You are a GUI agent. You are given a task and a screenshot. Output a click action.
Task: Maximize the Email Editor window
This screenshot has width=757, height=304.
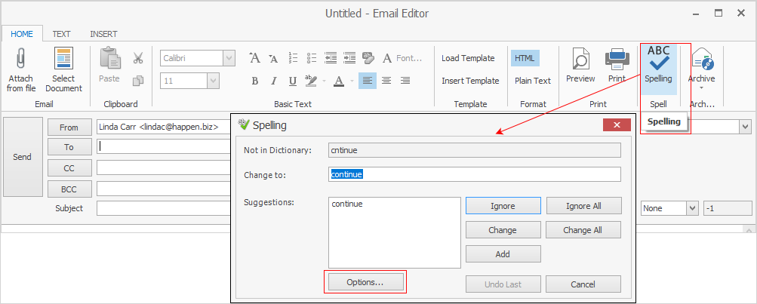pos(719,13)
